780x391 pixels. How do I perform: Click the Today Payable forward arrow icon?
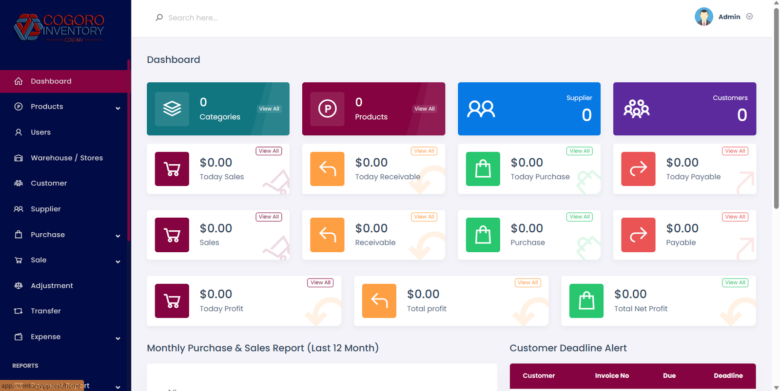(x=638, y=169)
